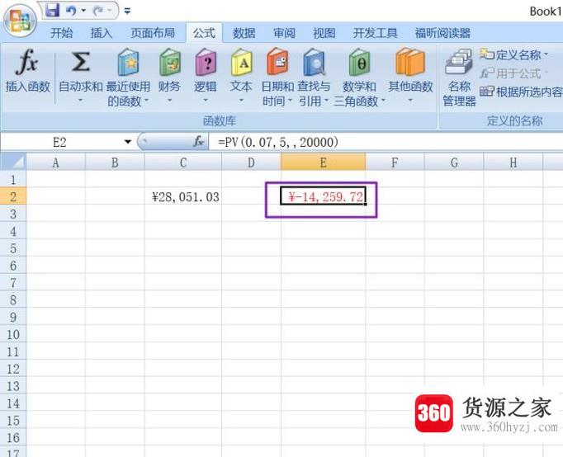Viewport: 563px width, 457px height.
Task: Redo the last action
Action: [98, 11]
